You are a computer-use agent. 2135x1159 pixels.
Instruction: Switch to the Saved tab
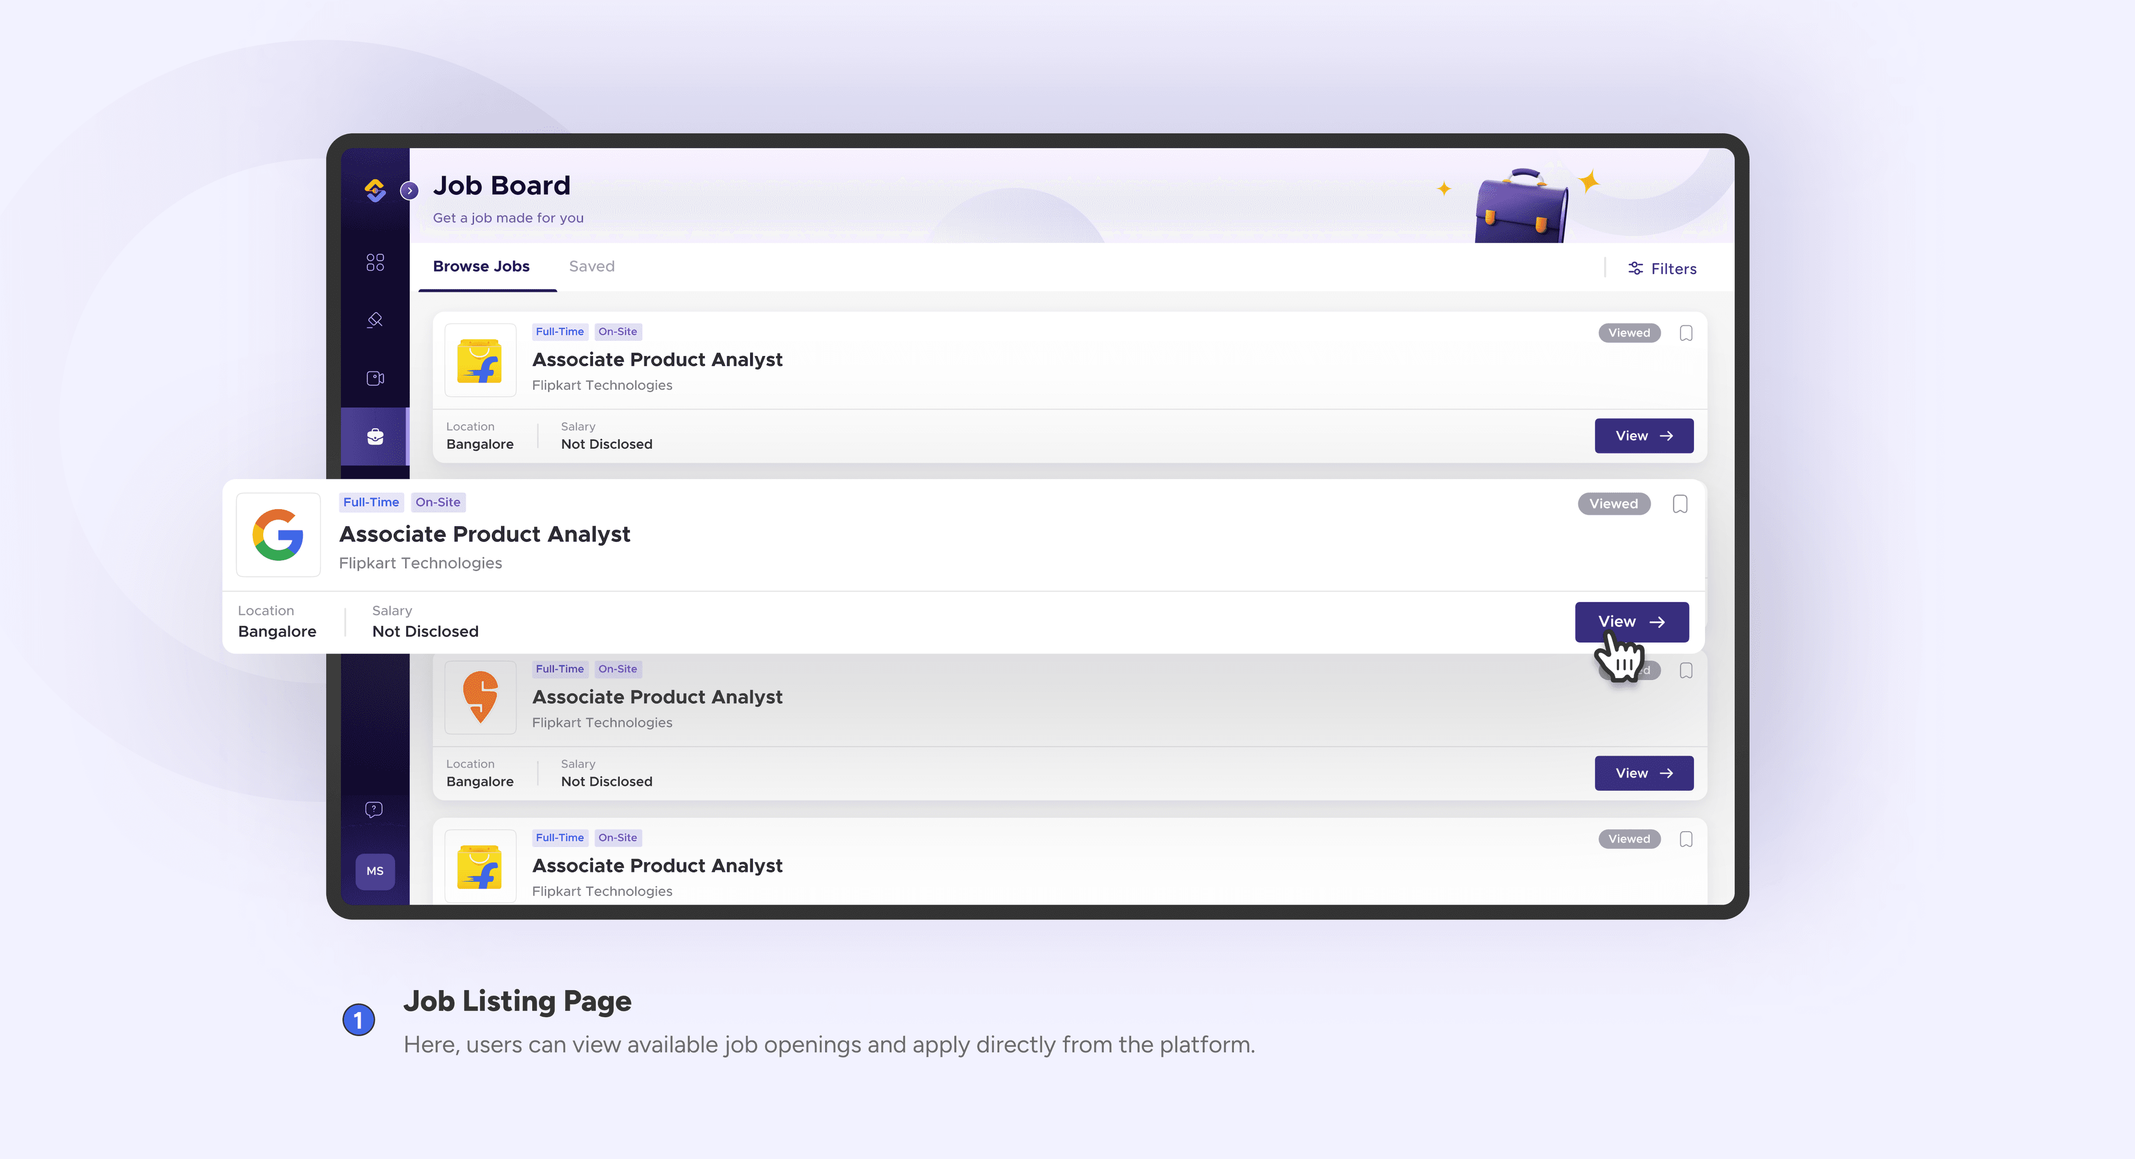[x=591, y=266]
